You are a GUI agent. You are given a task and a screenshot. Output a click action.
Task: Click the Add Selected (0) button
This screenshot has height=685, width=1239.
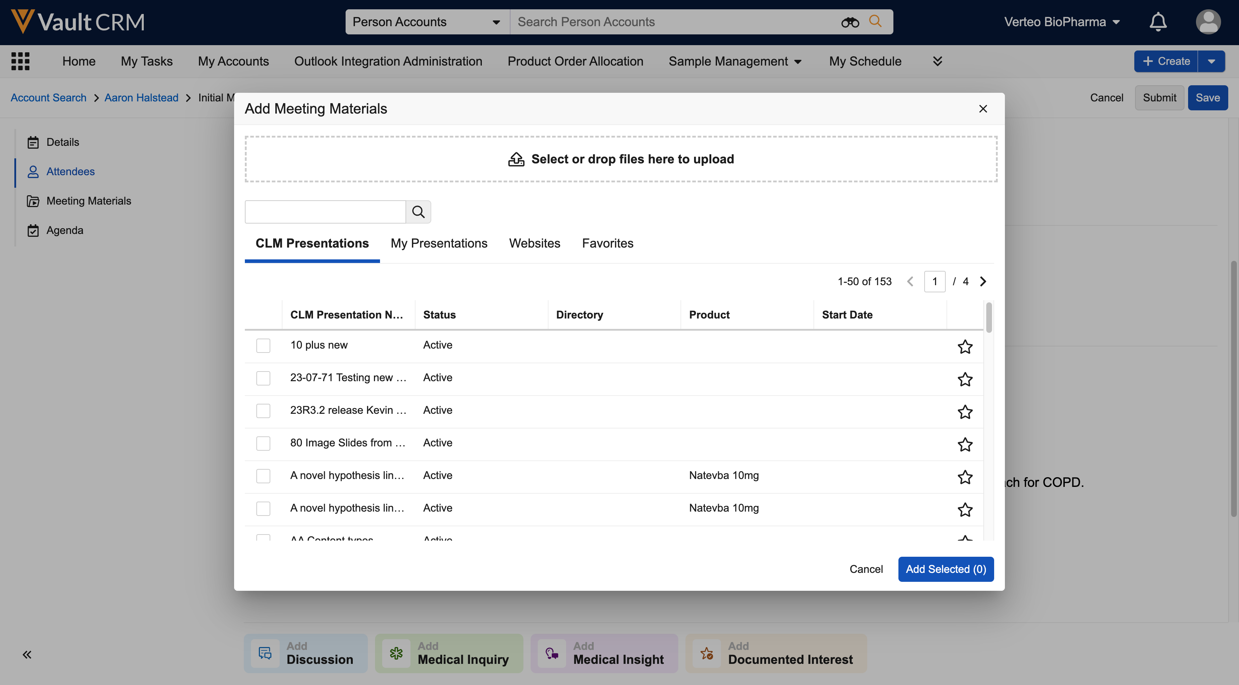pos(946,569)
